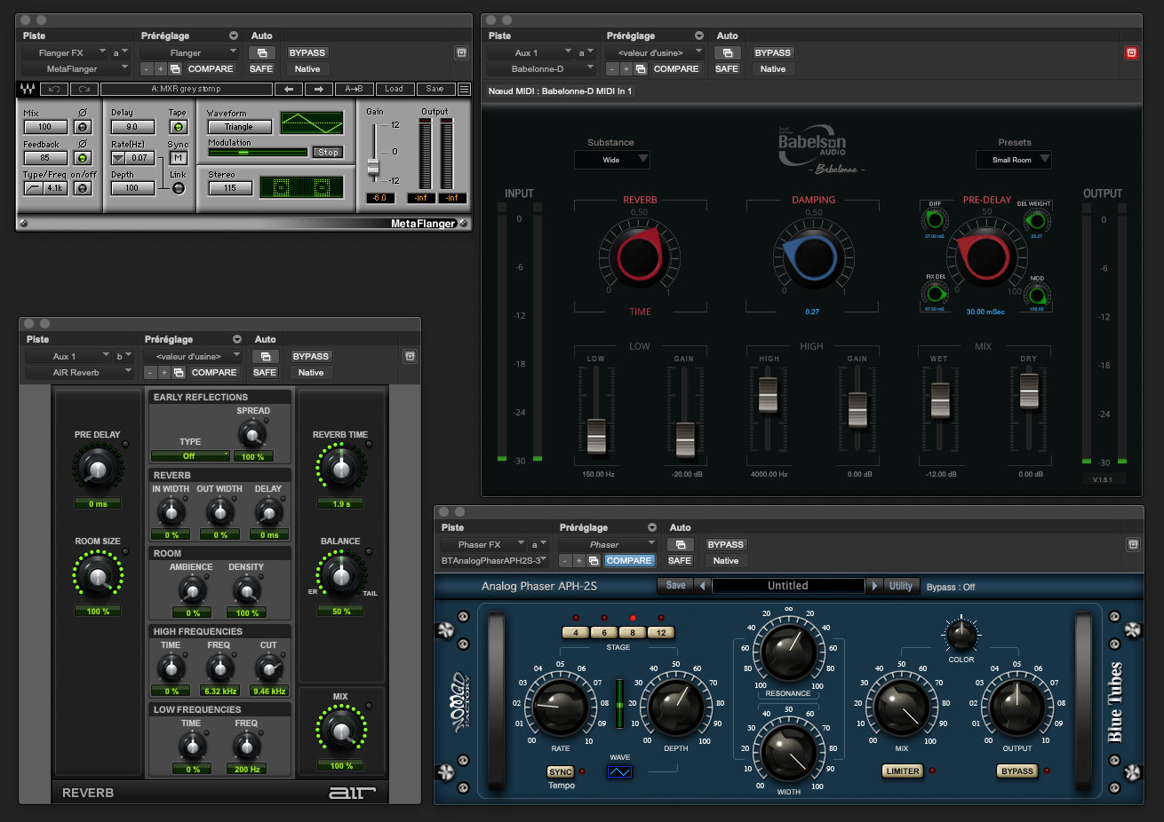The height and width of the screenshot is (822, 1164).
Task: Click the undo arrow in MetaFlanger toolbar
Action: (x=53, y=89)
